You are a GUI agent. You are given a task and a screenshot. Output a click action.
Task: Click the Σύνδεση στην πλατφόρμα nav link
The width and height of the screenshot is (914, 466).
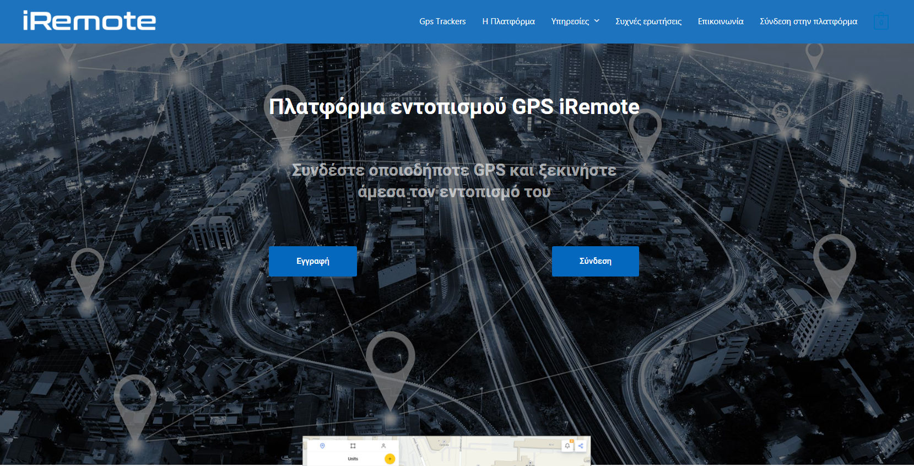click(808, 21)
